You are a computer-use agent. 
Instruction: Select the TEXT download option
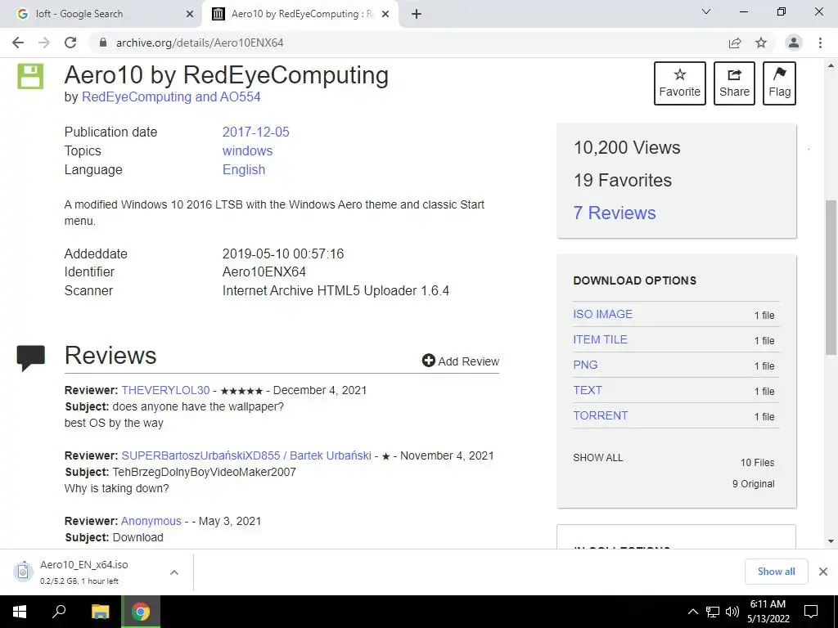click(588, 390)
